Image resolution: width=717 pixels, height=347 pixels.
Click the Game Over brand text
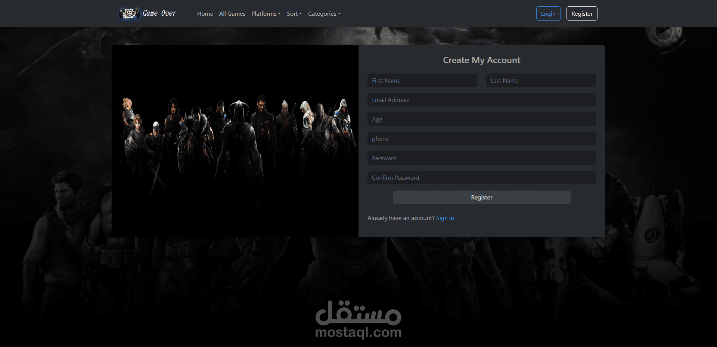point(159,13)
